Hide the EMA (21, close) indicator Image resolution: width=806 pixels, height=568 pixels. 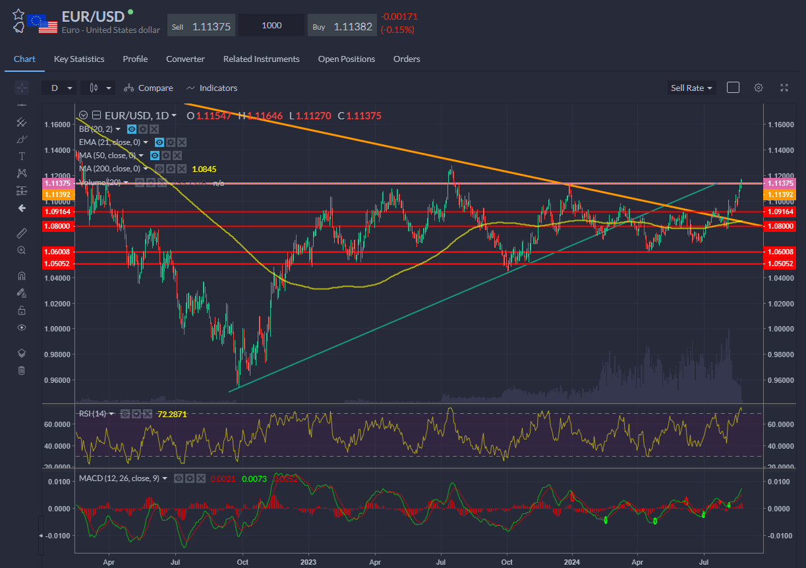[x=159, y=142]
